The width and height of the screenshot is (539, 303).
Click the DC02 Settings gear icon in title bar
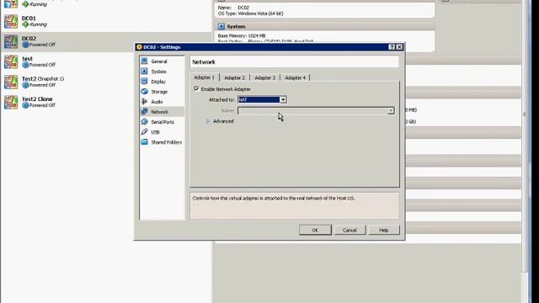[x=139, y=47]
